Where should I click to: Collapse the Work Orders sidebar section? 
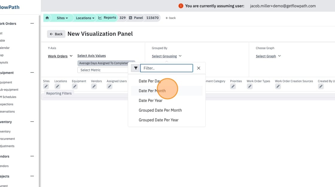pos(32,24)
